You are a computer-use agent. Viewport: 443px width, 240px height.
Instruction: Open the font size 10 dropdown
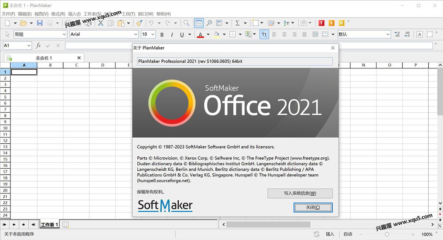148,34
